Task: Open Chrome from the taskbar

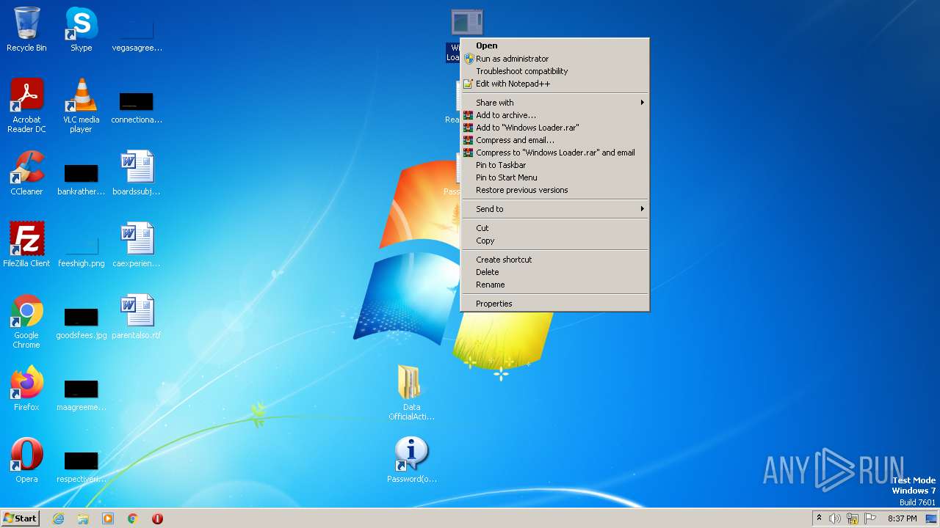Action: tap(133, 518)
